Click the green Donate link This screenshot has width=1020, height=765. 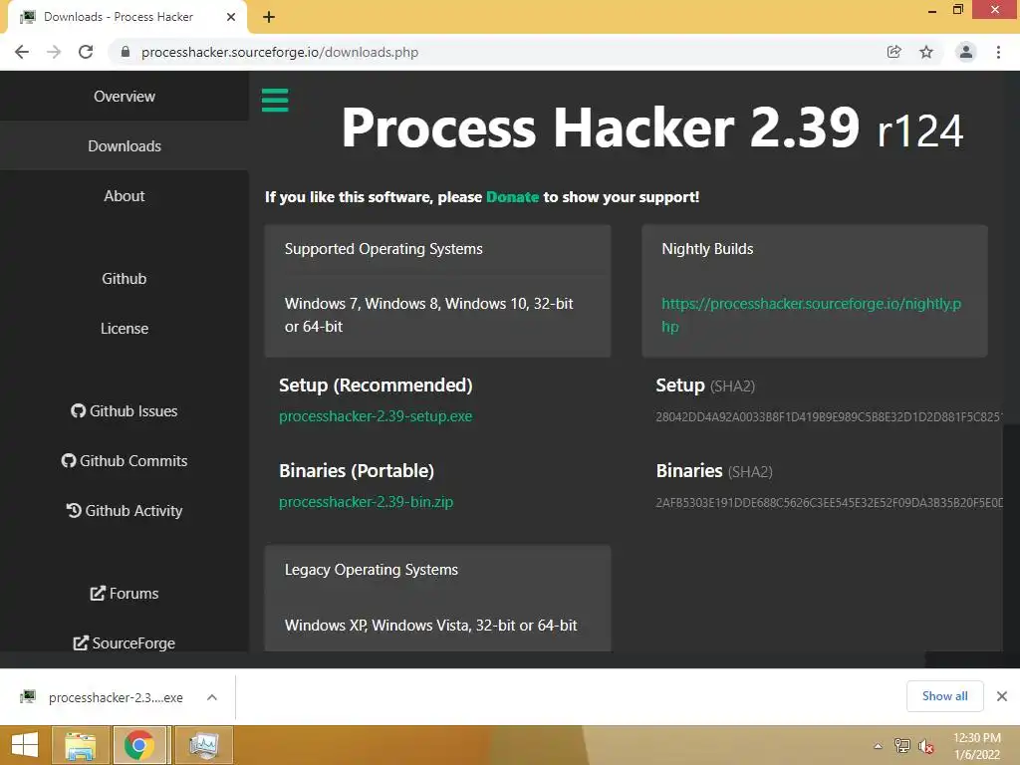coord(513,197)
